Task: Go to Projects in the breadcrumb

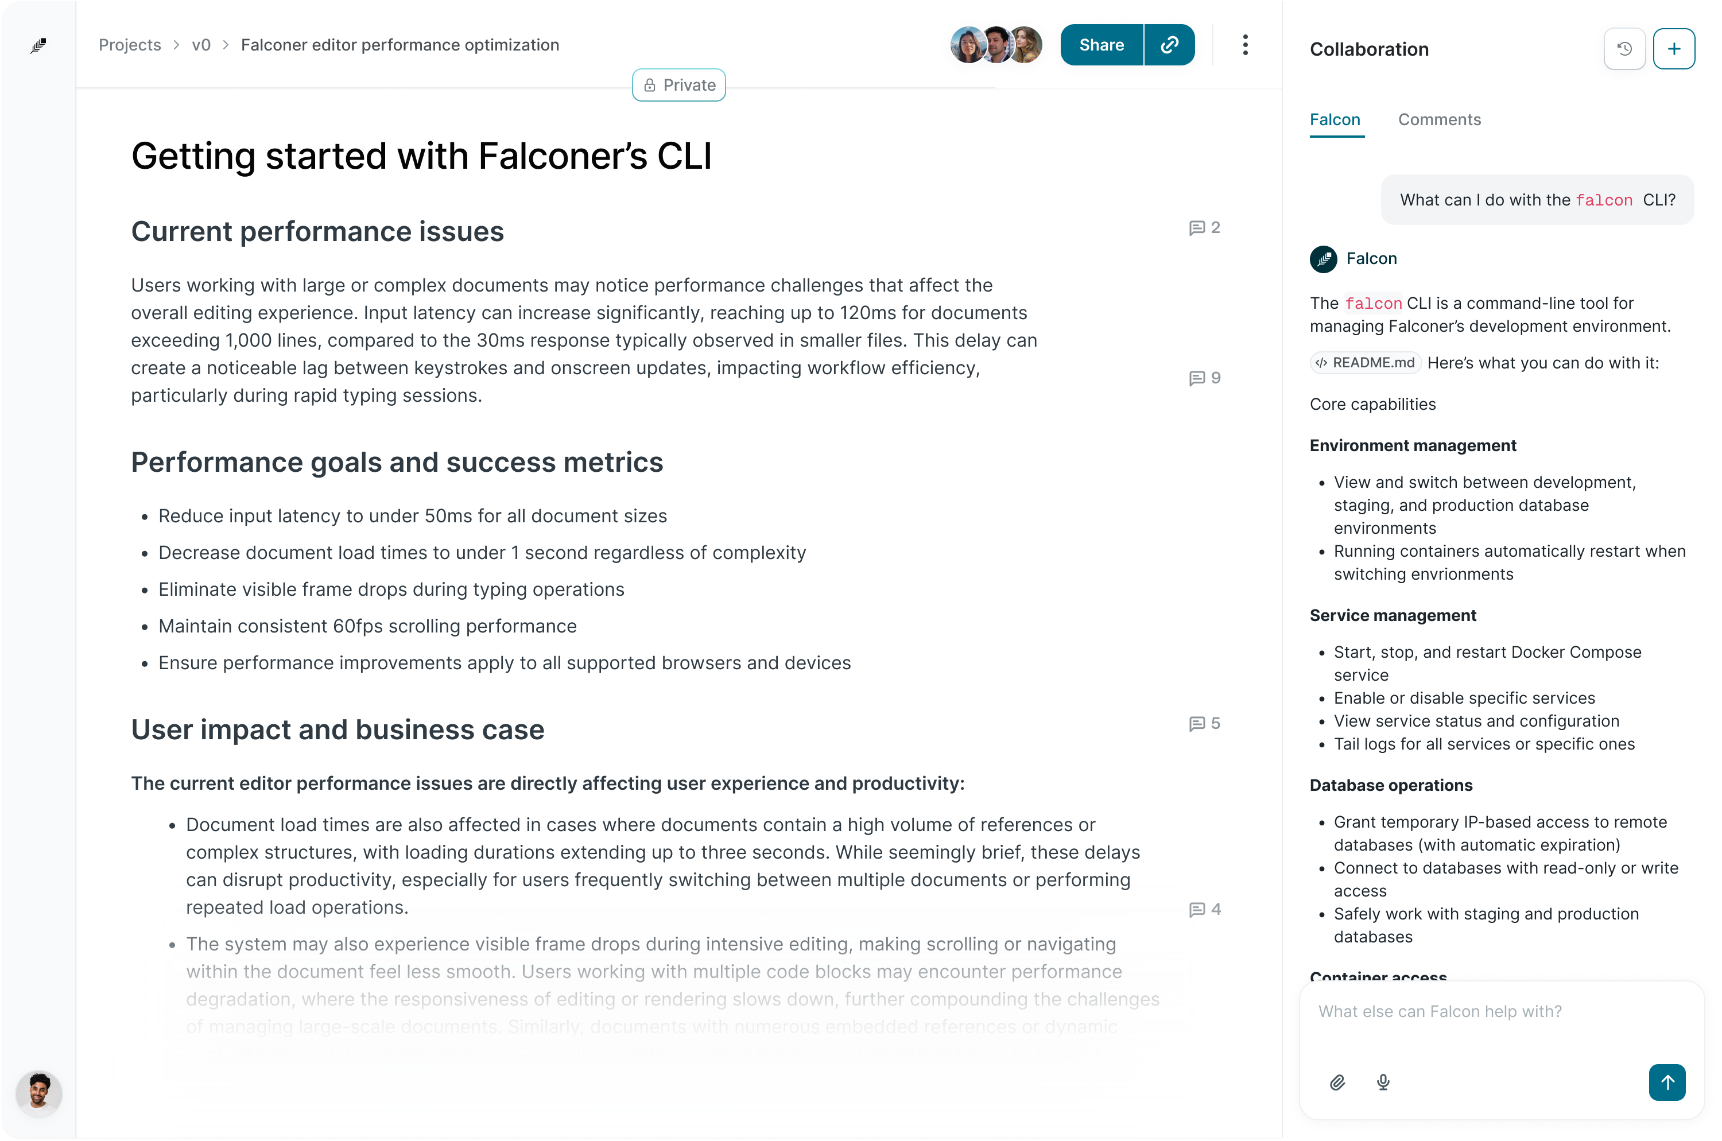Action: (x=130, y=45)
